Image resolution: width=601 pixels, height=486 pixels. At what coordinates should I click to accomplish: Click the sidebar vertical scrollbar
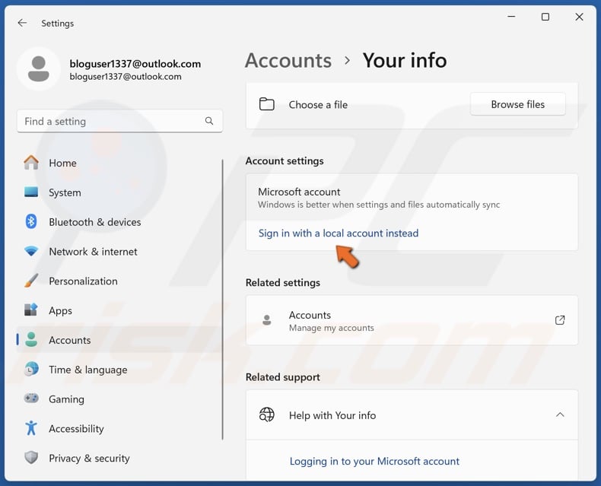[x=222, y=300]
